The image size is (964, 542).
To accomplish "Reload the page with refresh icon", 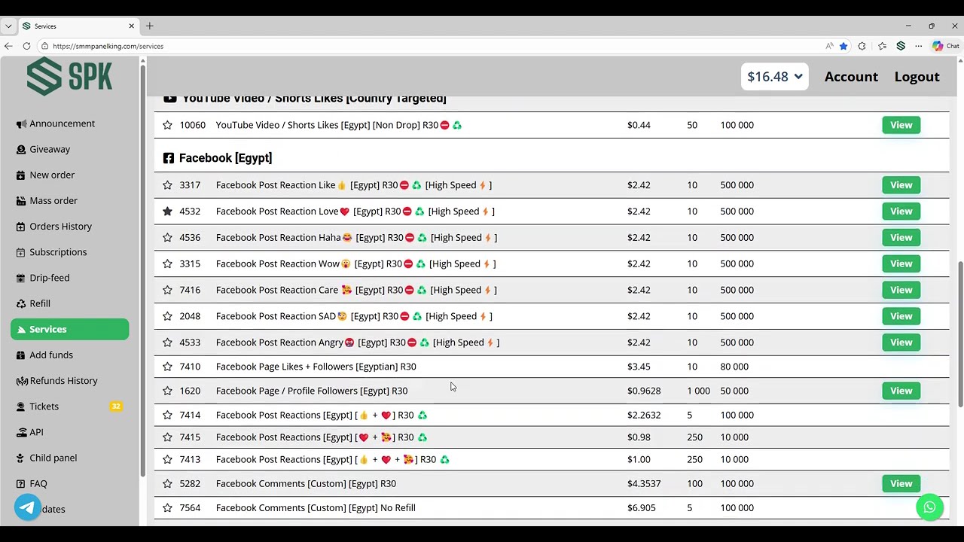I will [26, 46].
